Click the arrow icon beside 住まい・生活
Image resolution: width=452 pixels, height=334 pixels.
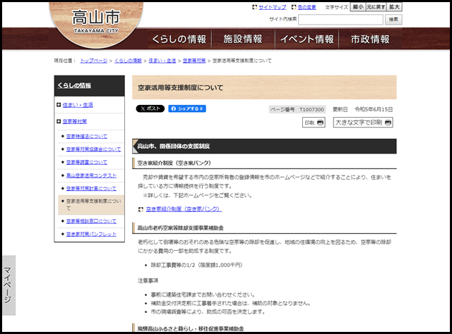(59, 105)
